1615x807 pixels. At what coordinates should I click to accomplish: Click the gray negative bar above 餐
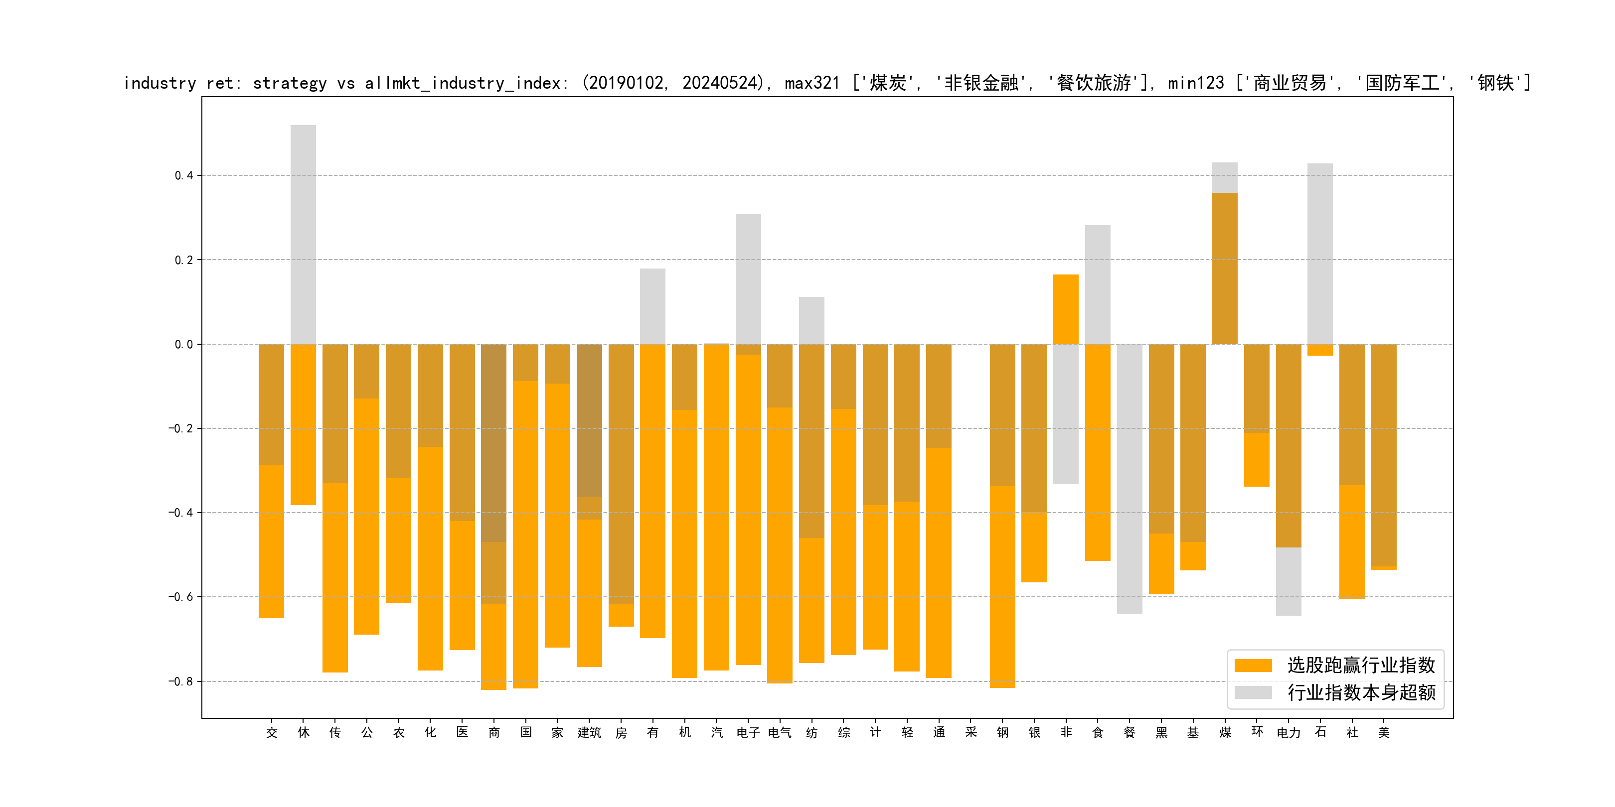pyautogui.click(x=1129, y=479)
